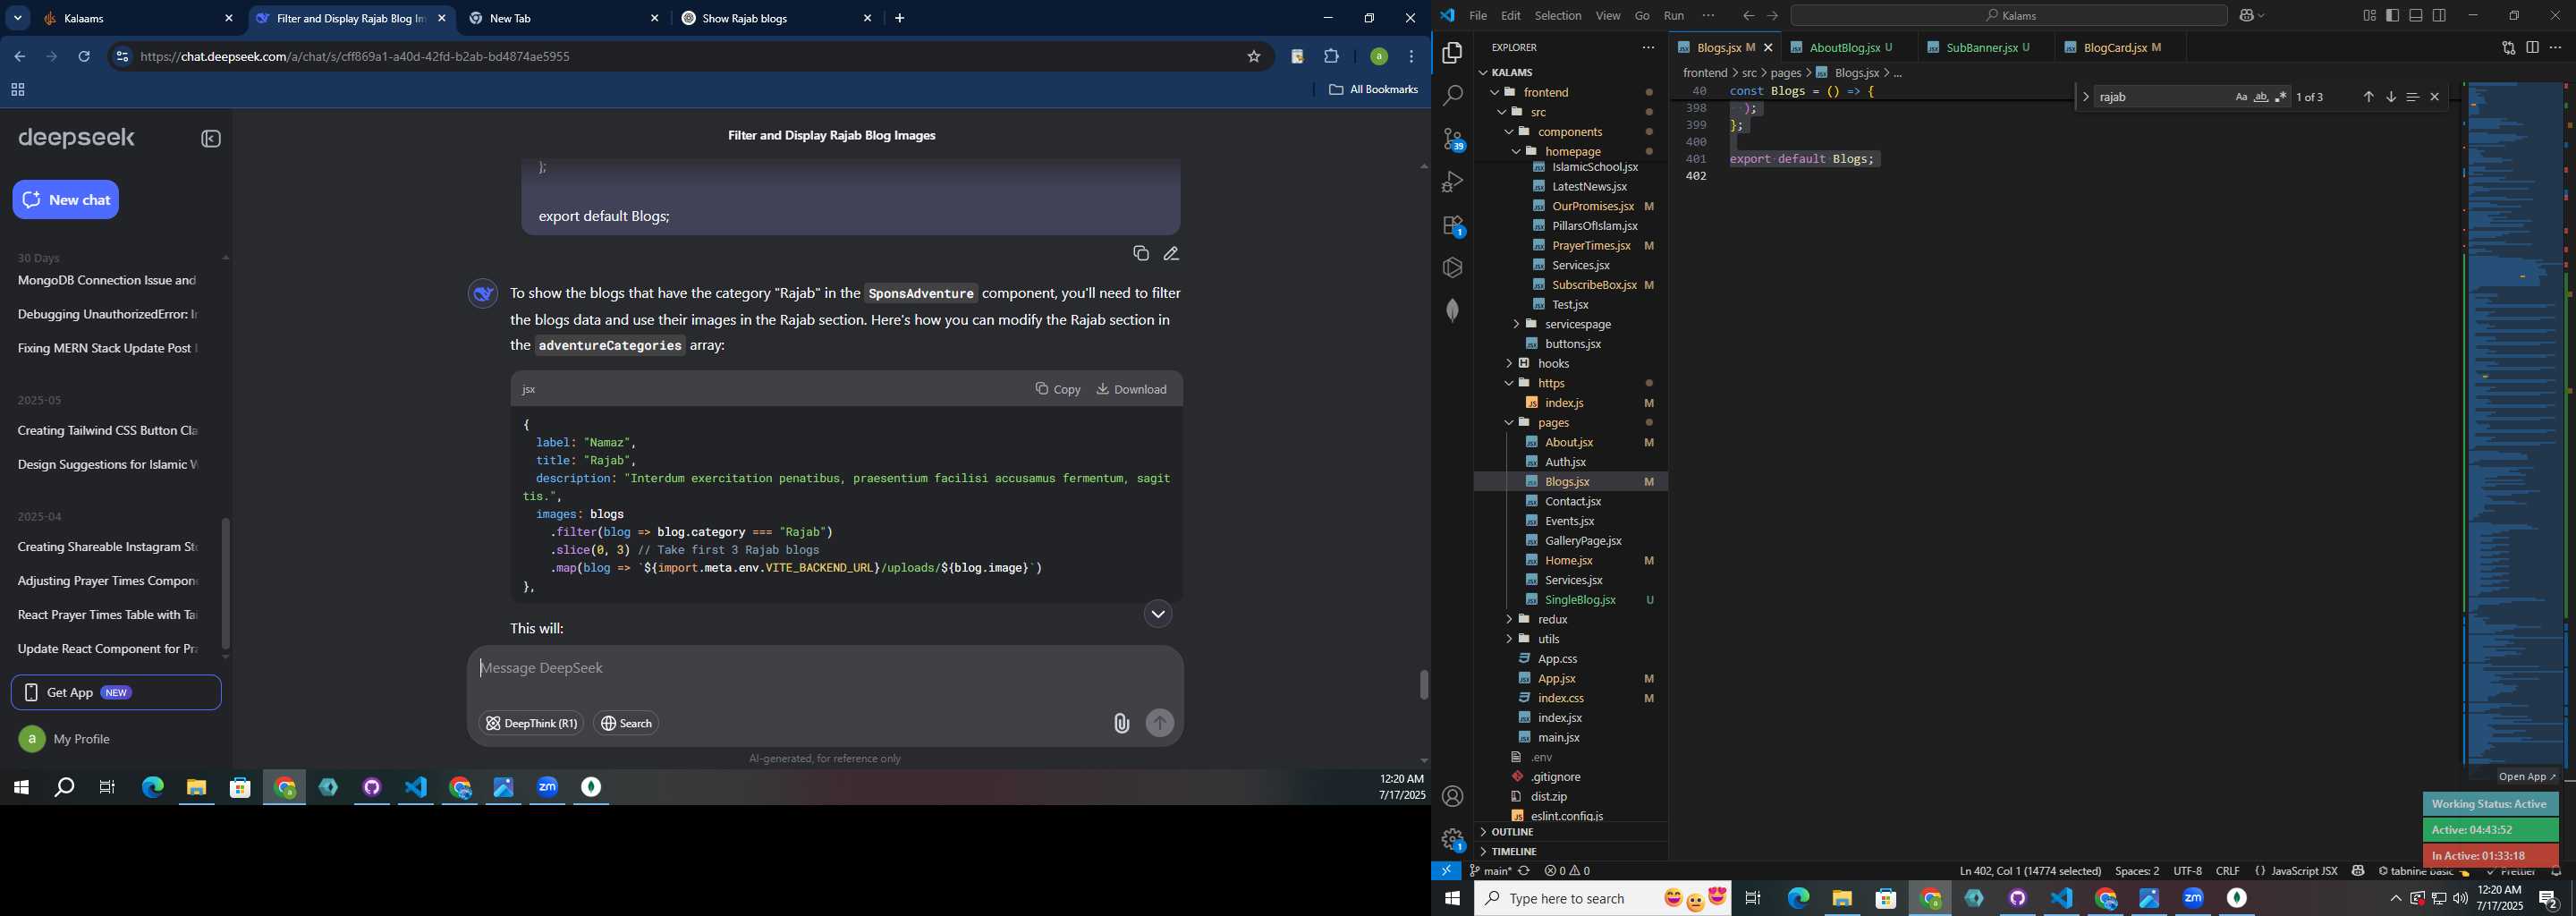Collapse the DeepSeek sidebar
2576x916 pixels.
(210, 139)
